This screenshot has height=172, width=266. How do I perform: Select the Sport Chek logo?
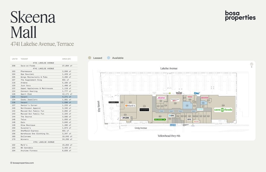(175, 99)
